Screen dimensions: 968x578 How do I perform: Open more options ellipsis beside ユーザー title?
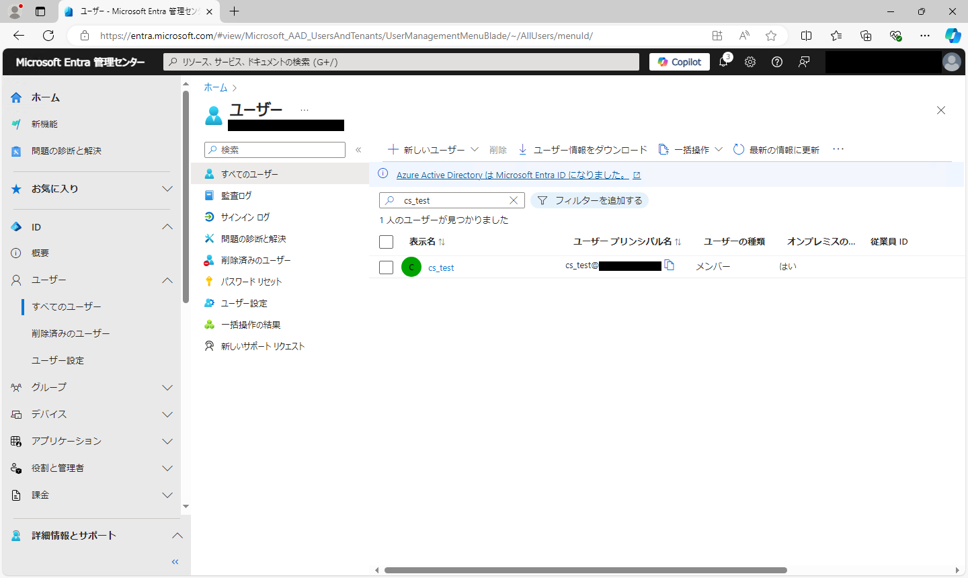[305, 110]
